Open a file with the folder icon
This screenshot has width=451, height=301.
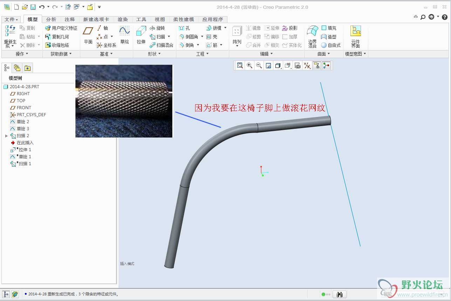(25, 7)
